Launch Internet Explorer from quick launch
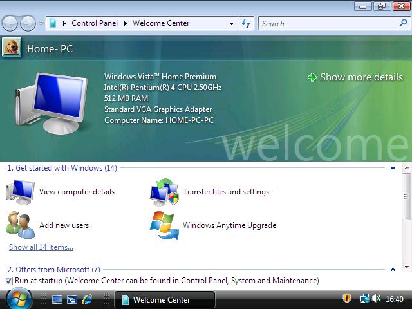The width and height of the screenshot is (412, 309). point(87,299)
